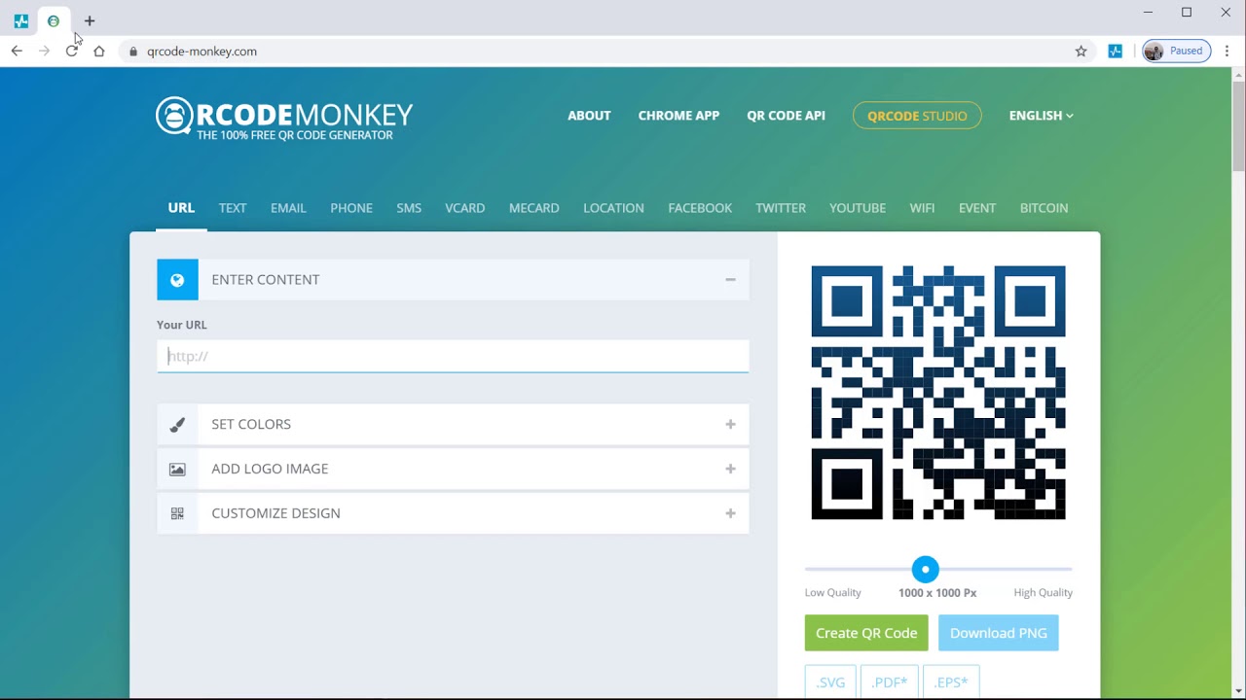Image resolution: width=1246 pixels, height=700 pixels.
Task: Select the QRCode Monkey browser tab
Action: coord(54,20)
